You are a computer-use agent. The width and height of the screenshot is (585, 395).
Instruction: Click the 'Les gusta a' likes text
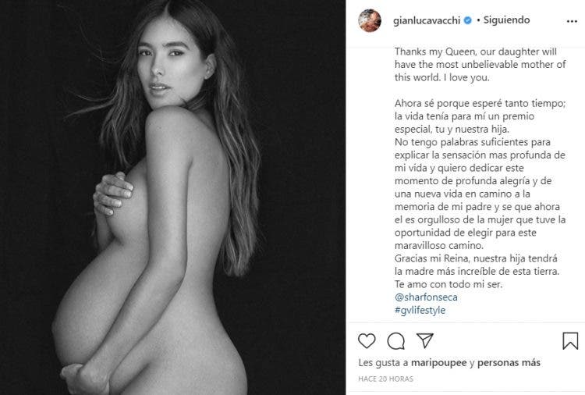point(383,362)
